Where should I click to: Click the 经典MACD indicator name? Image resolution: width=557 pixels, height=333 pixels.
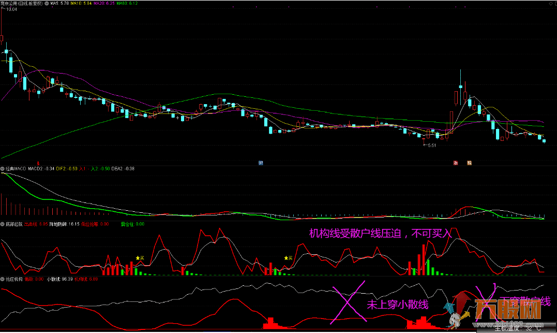(x=16, y=169)
